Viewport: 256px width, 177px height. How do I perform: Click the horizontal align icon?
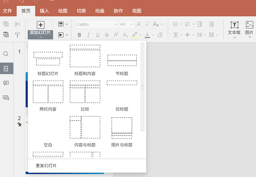176,35
